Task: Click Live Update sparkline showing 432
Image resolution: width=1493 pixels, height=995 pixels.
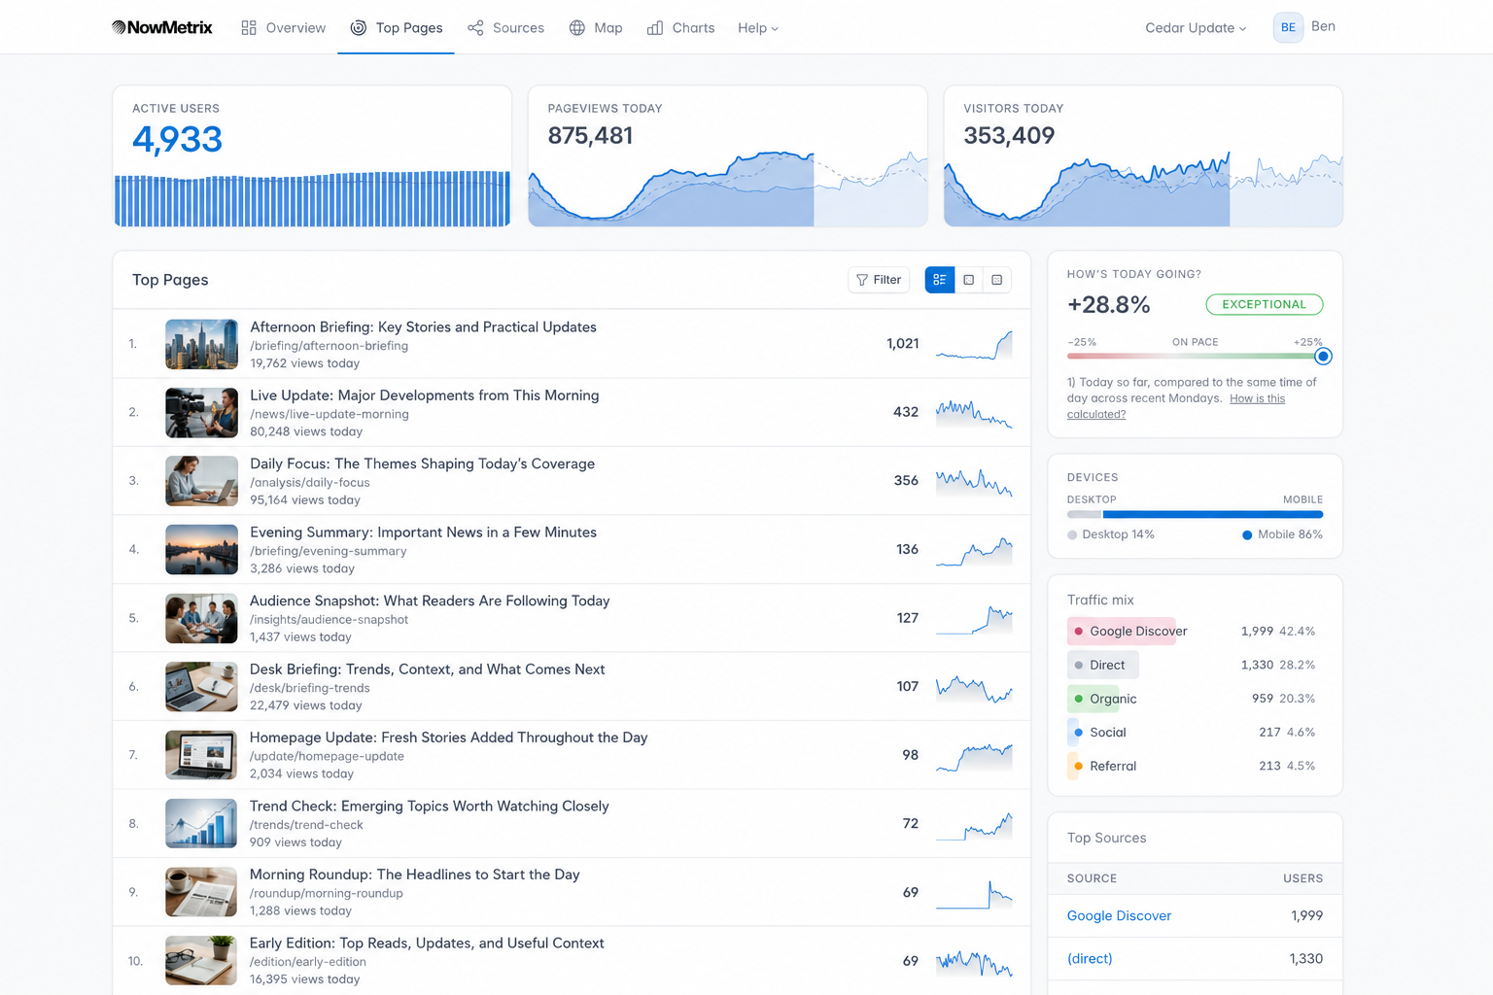Action: [974, 413]
